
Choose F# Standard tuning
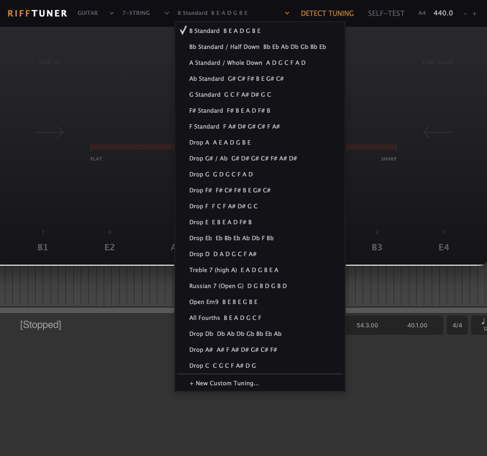coord(259,111)
